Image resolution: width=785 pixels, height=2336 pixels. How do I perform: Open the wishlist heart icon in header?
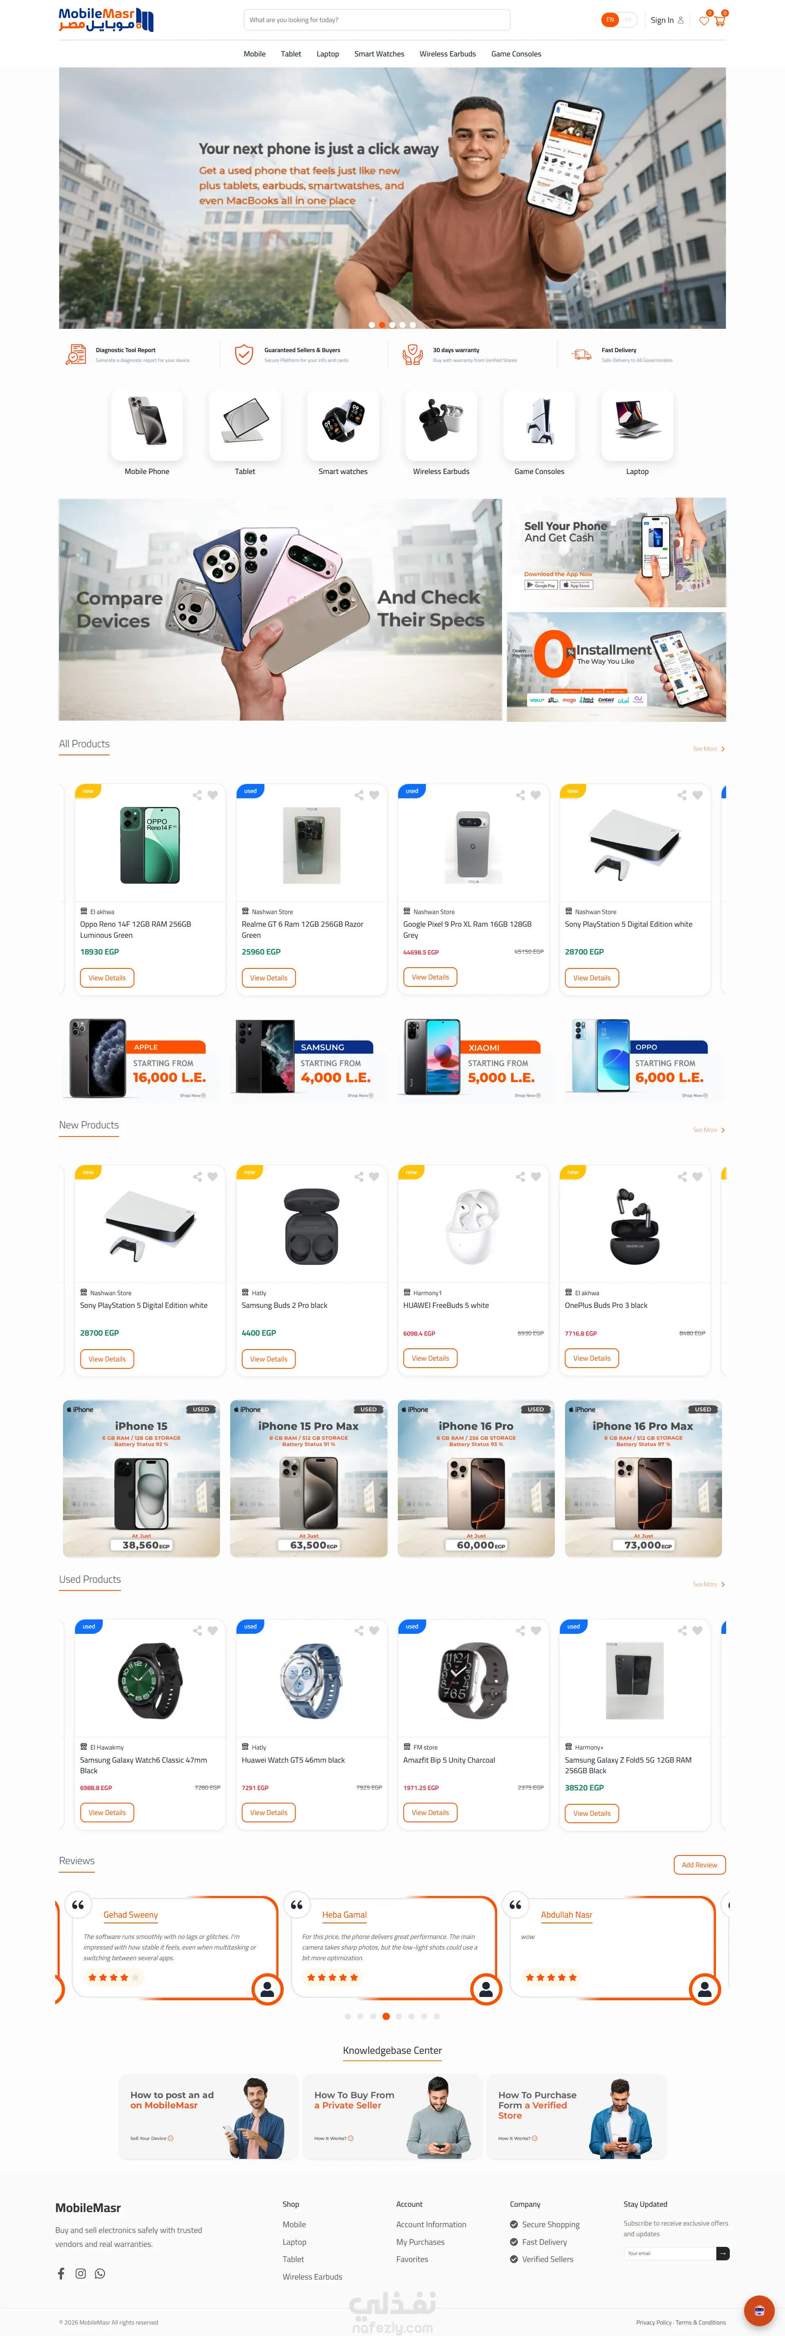(x=704, y=21)
